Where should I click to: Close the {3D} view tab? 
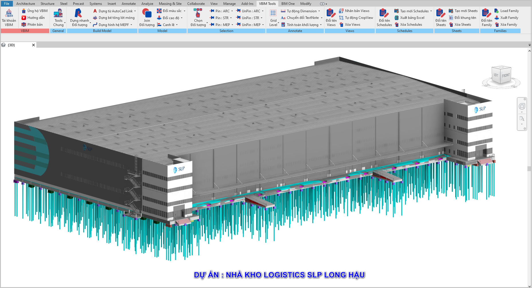(x=34, y=45)
